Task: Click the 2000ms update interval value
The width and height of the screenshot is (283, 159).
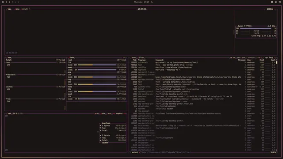Action: tap(270, 9)
